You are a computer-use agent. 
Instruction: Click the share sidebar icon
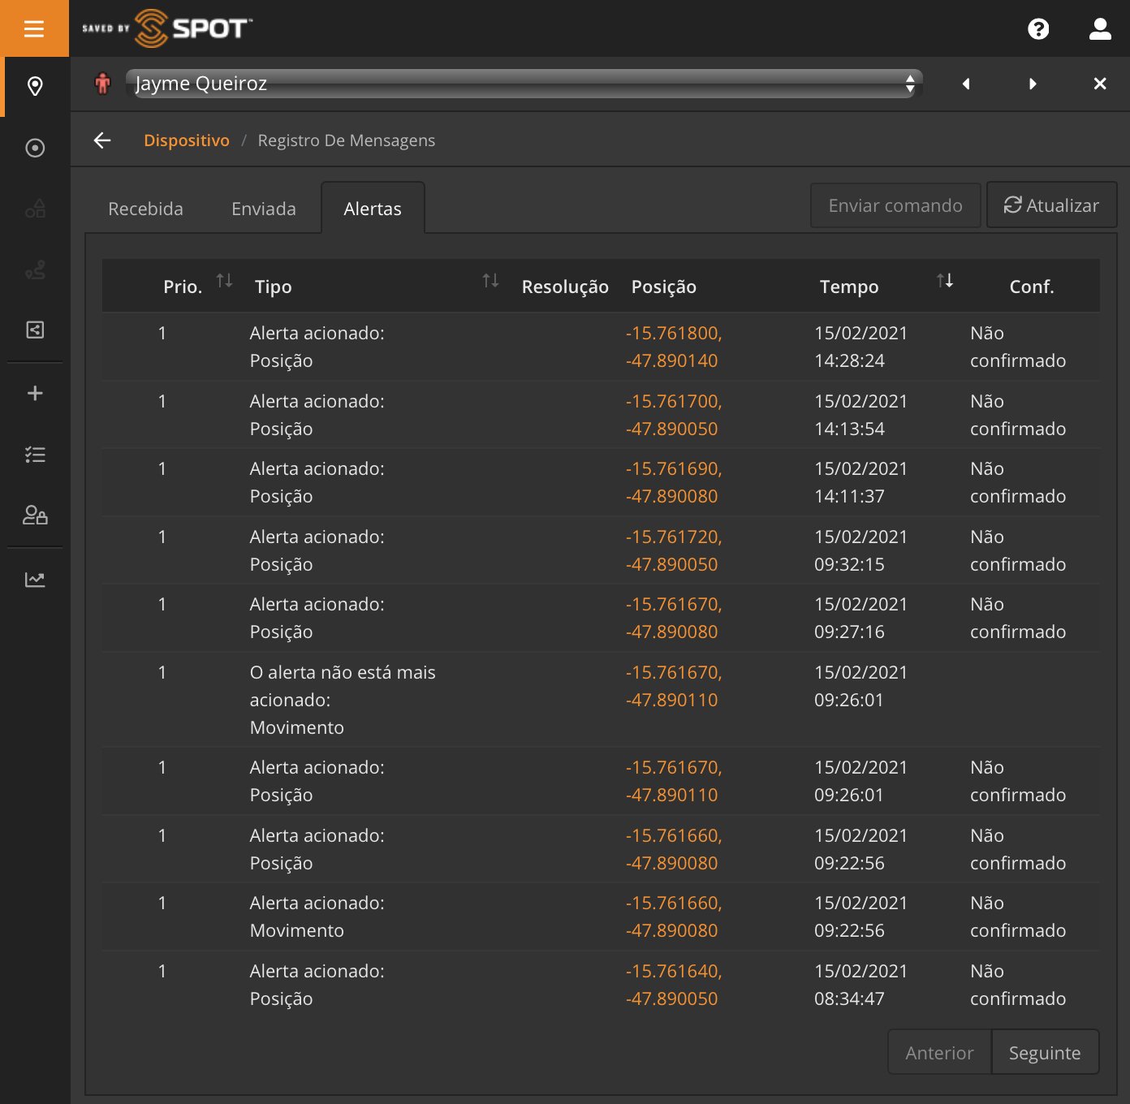(x=35, y=330)
